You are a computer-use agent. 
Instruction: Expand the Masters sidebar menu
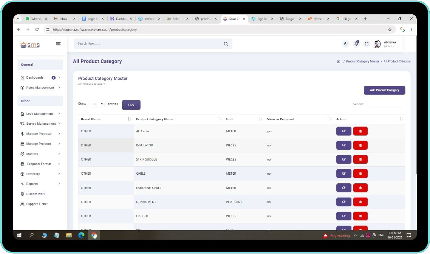pos(40,154)
